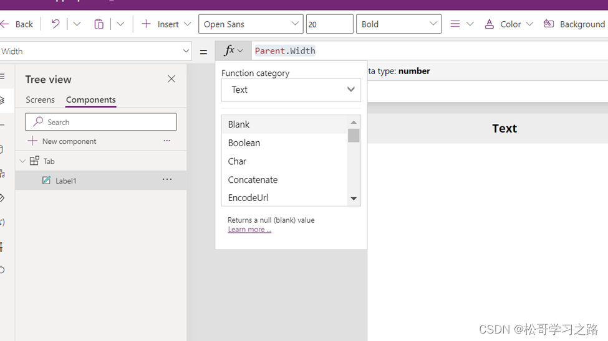Open the undo options chevron
608x341 pixels.
[77, 24]
